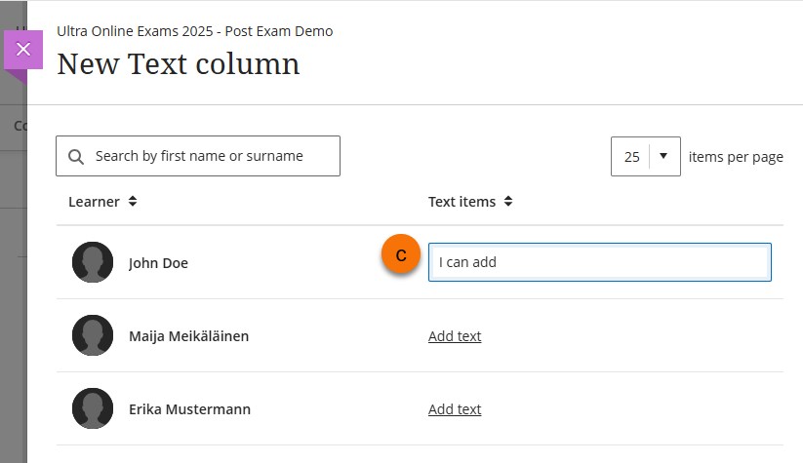
Task: Sort with the Learner column arrows icon
Action: point(133,202)
